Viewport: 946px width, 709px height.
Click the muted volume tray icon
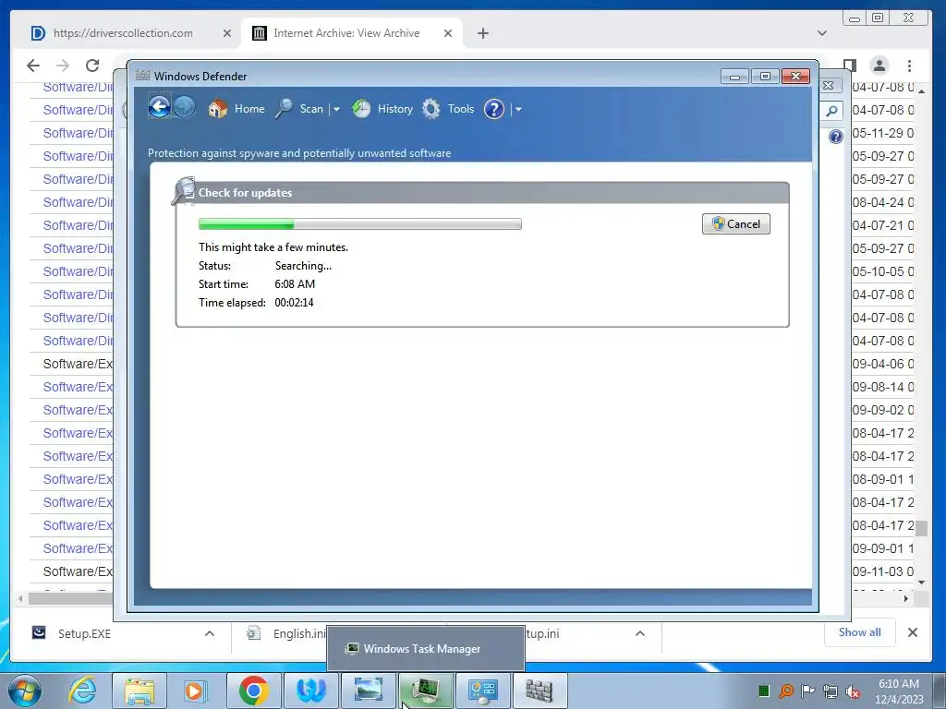(853, 691)
